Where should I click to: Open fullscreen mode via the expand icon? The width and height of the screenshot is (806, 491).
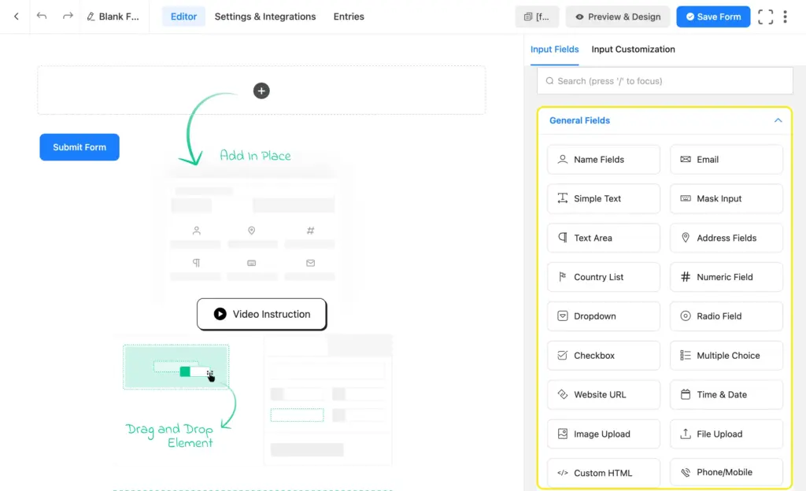(765, 17)
